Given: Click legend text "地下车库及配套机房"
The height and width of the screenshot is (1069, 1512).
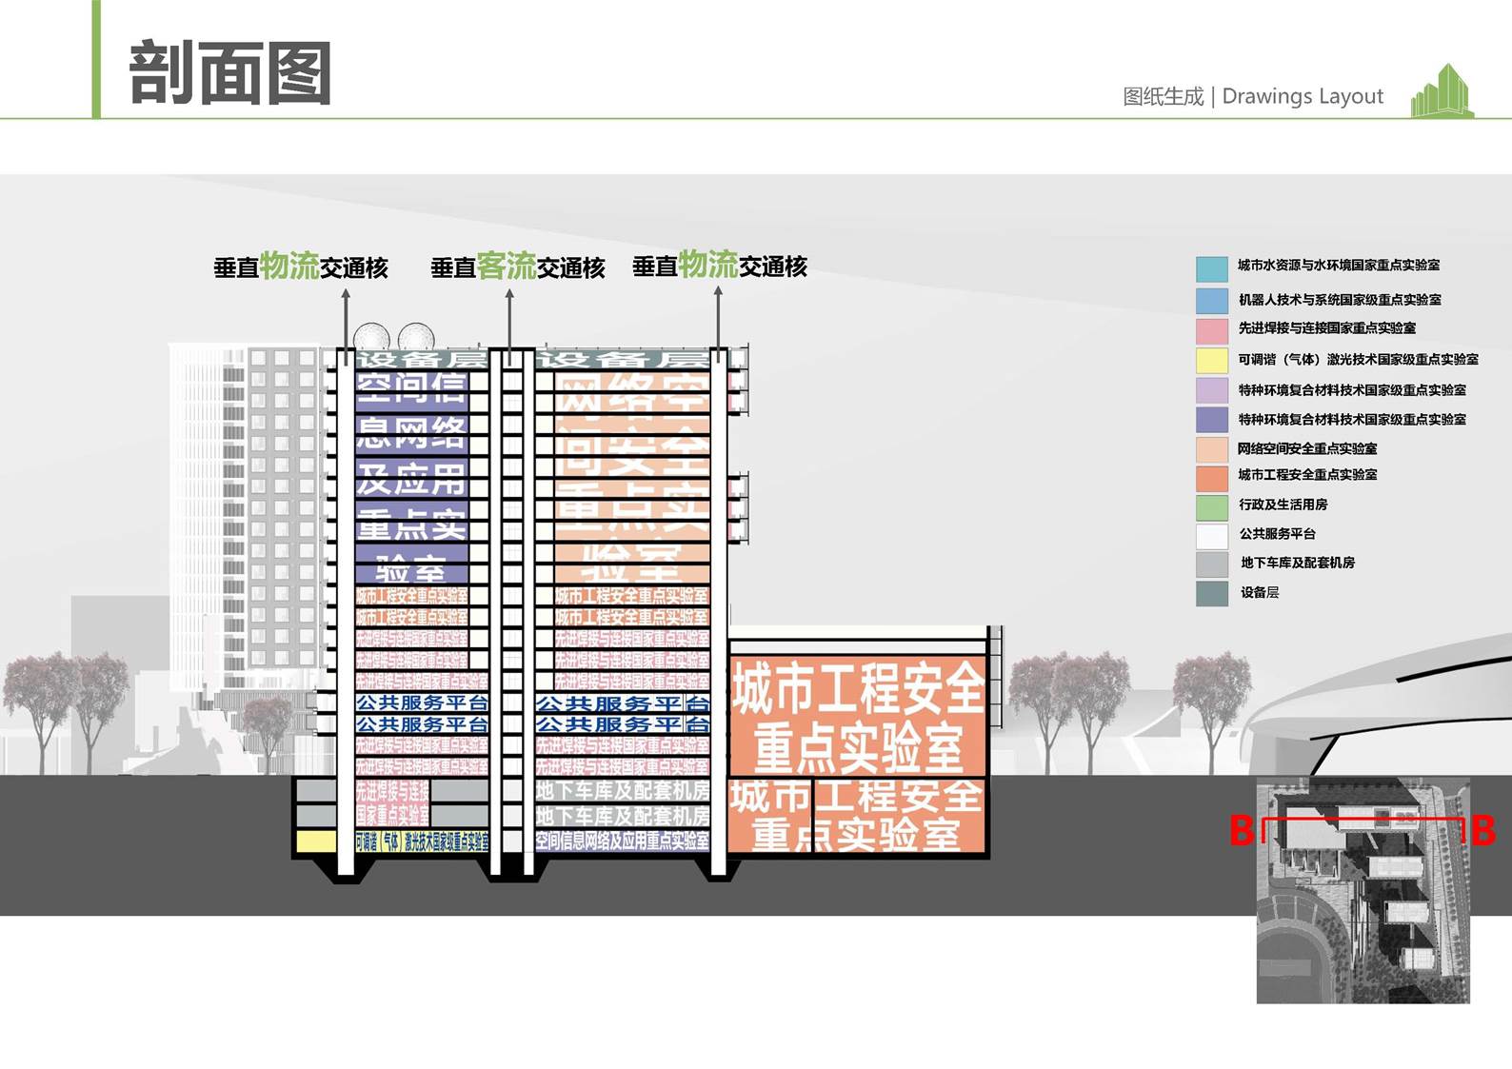Looking at the screenshot, I should (1297, 563).
